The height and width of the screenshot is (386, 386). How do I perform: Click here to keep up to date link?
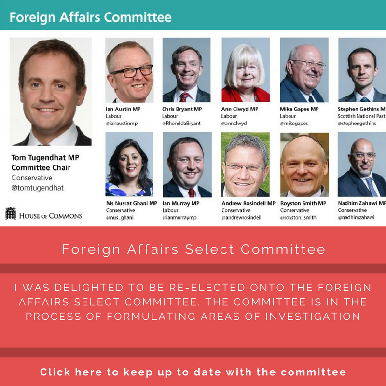pos(193,372)
